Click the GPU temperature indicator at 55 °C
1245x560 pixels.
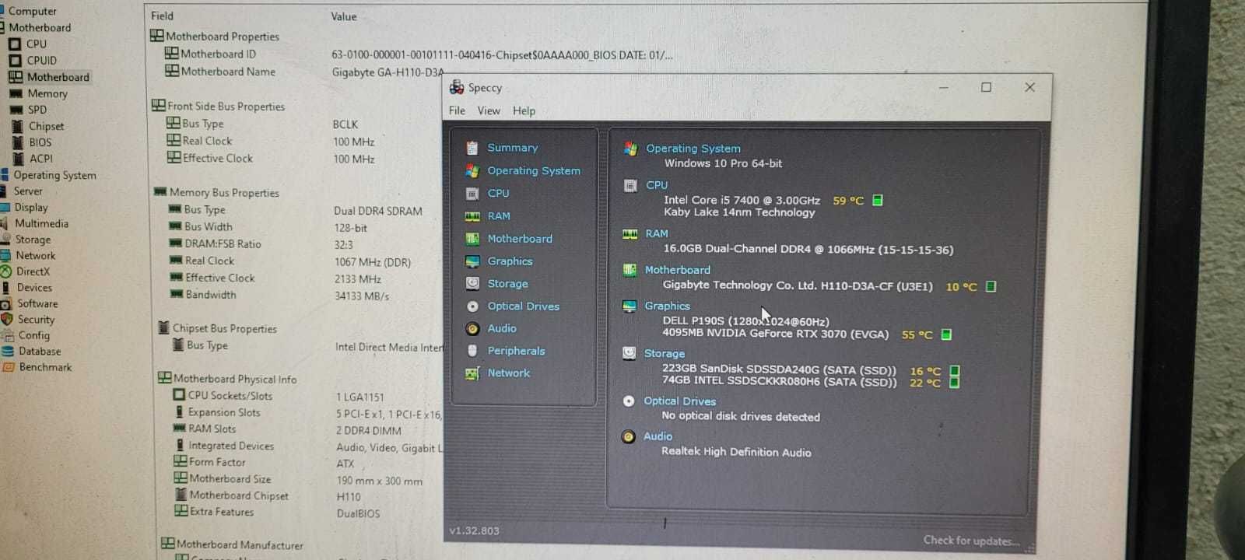click(947, 334)
